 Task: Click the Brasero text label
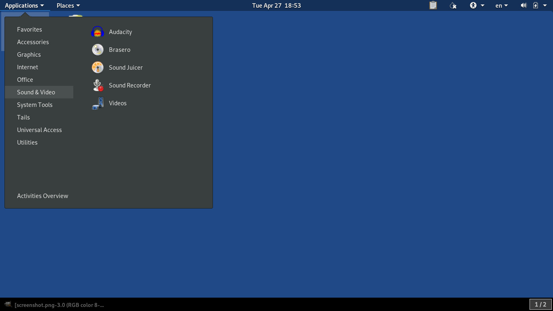[119, 50]
